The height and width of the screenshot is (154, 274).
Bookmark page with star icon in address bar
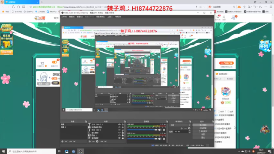pos(30,7)
